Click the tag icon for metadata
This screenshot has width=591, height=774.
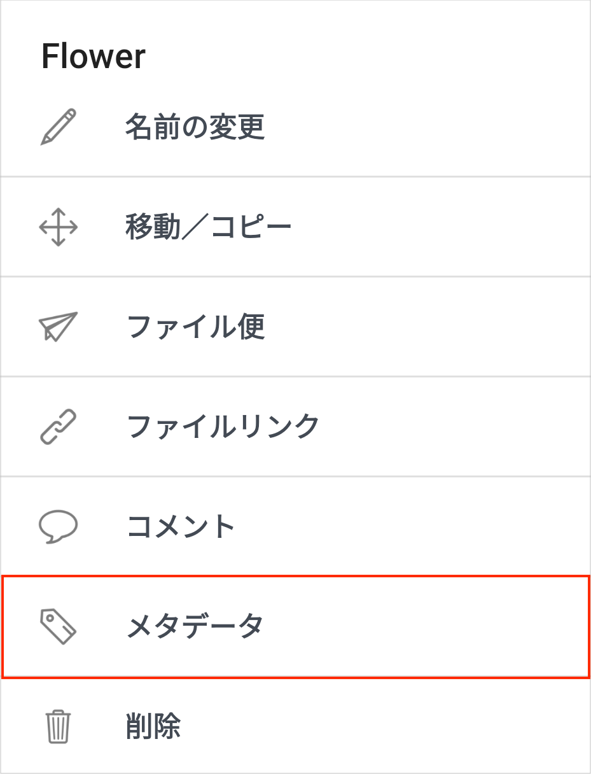click(59, 626)
